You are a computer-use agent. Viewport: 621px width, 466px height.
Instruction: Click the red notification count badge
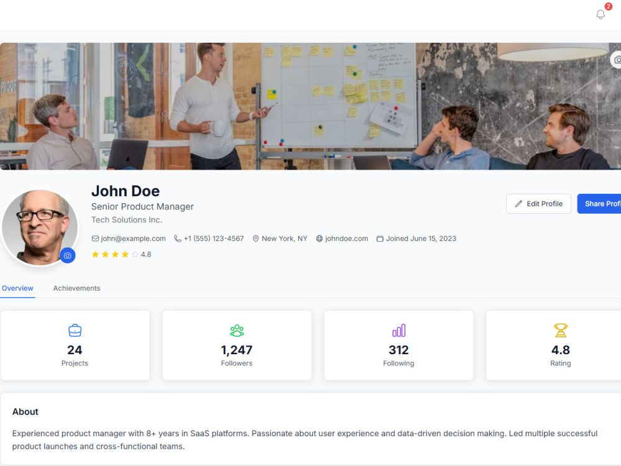pos(609,6)
